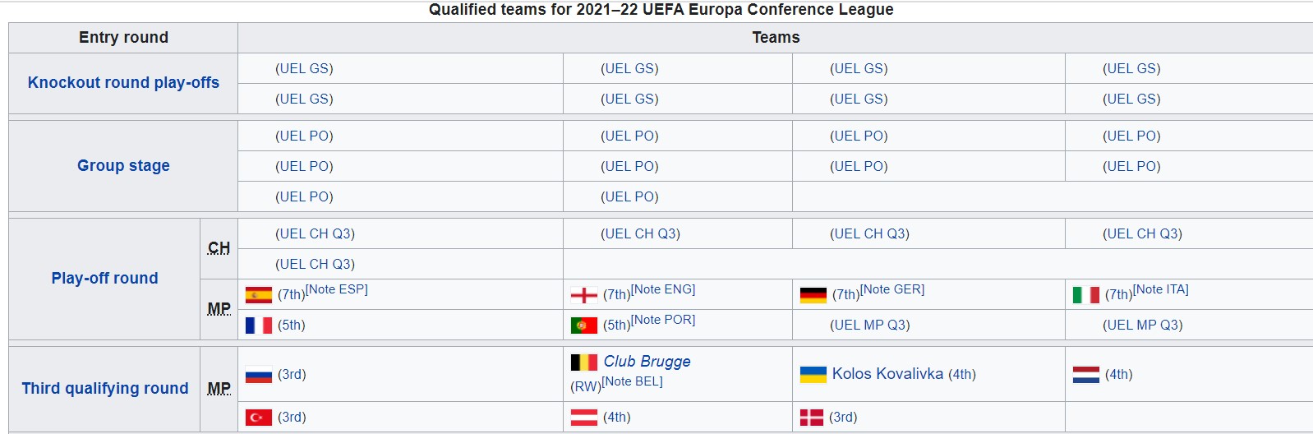The width and height of the screenshot is (1313, 434).
Task: Click the Italy flag icon
Action: pyautogui.click(x=1086, y=295)
